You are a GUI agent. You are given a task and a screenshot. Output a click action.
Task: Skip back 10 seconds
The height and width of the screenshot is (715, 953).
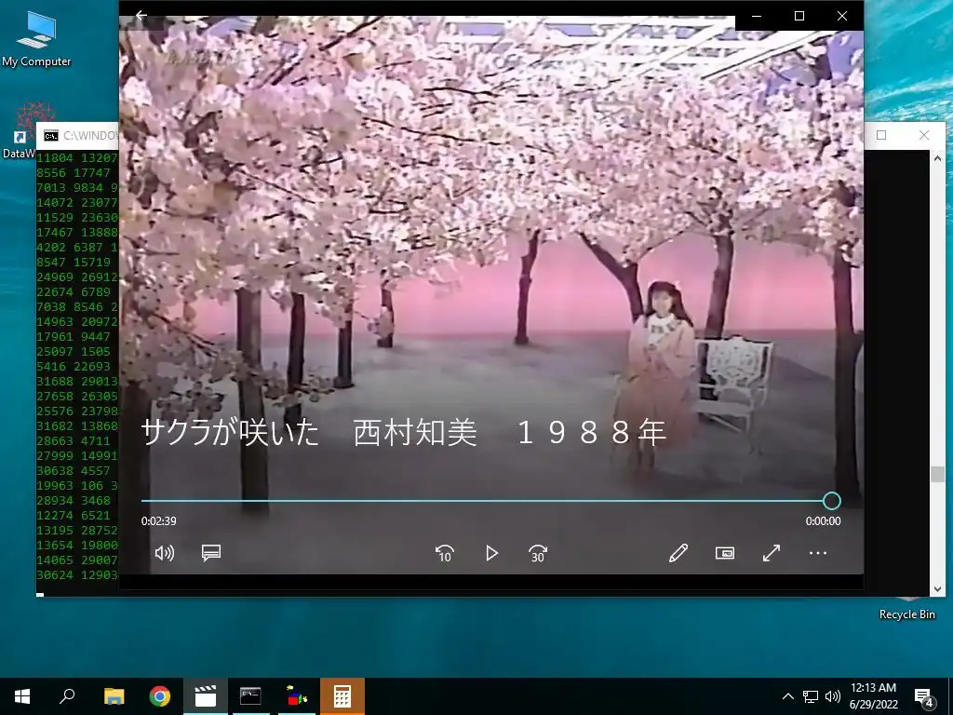(445, 553)
